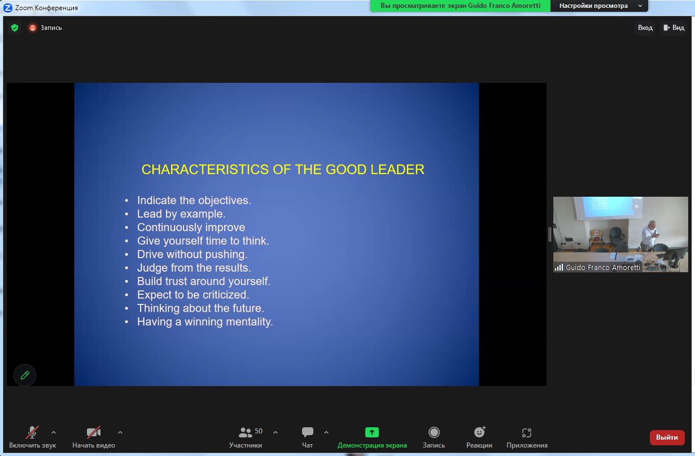
Task: Start Демонстрация экрана screen share
Action: pyautogui.click(x=372, y=437)
